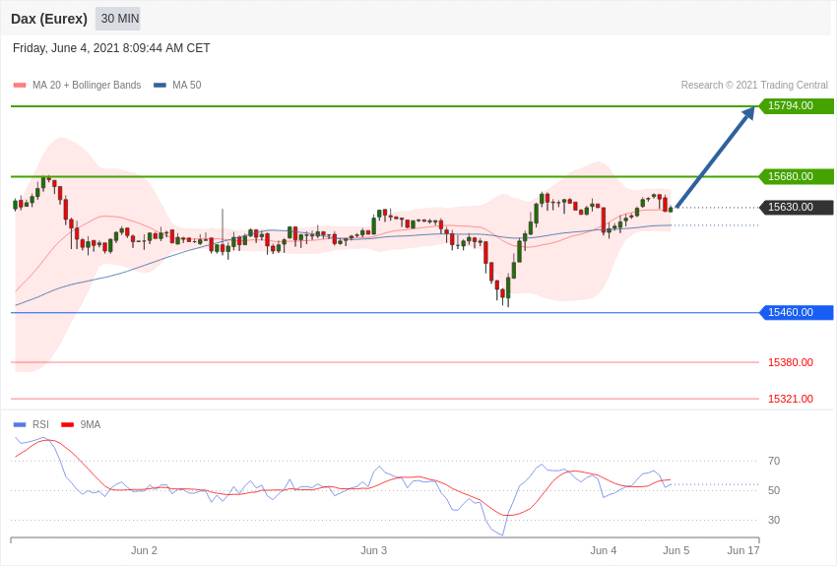Select the Dax (Eurex) chart title

coord(49,19)
